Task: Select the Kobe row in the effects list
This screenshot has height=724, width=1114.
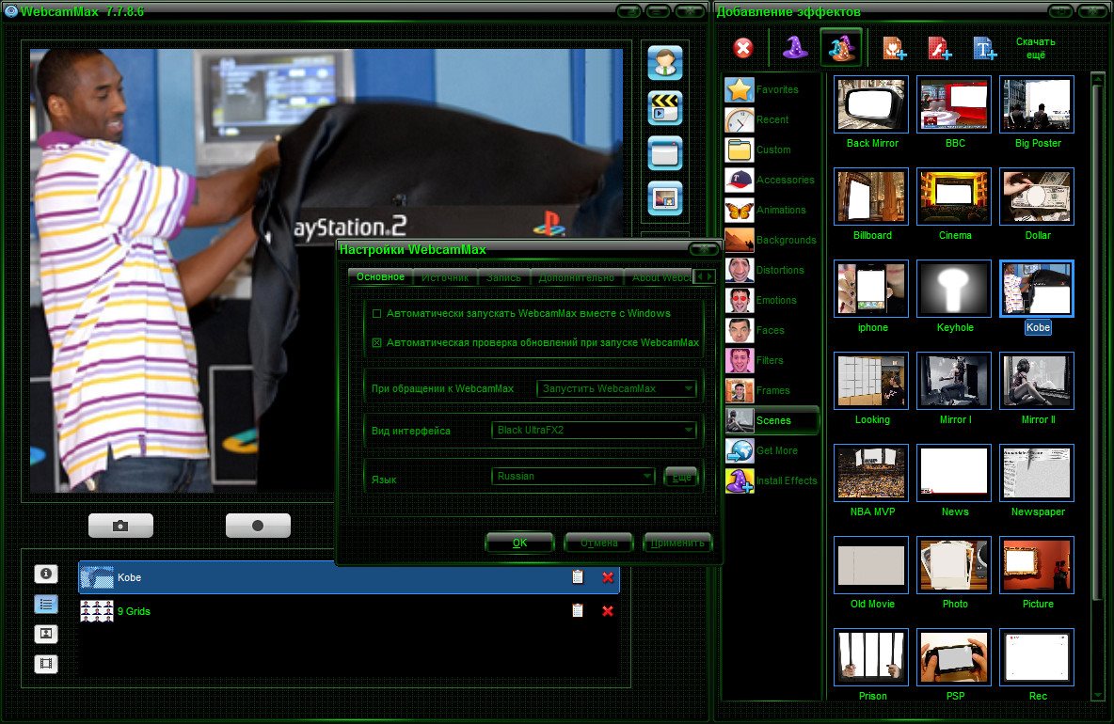Action: [x=348, y=577]
